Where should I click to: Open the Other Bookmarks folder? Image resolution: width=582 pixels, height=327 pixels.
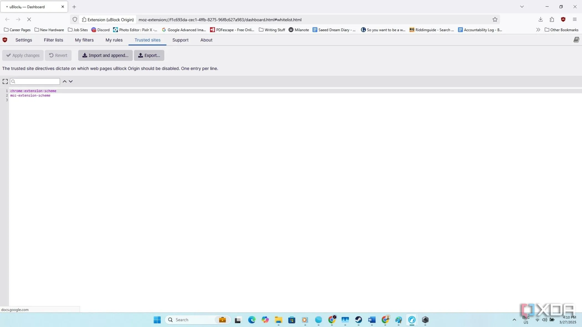(x=561, y=30)
